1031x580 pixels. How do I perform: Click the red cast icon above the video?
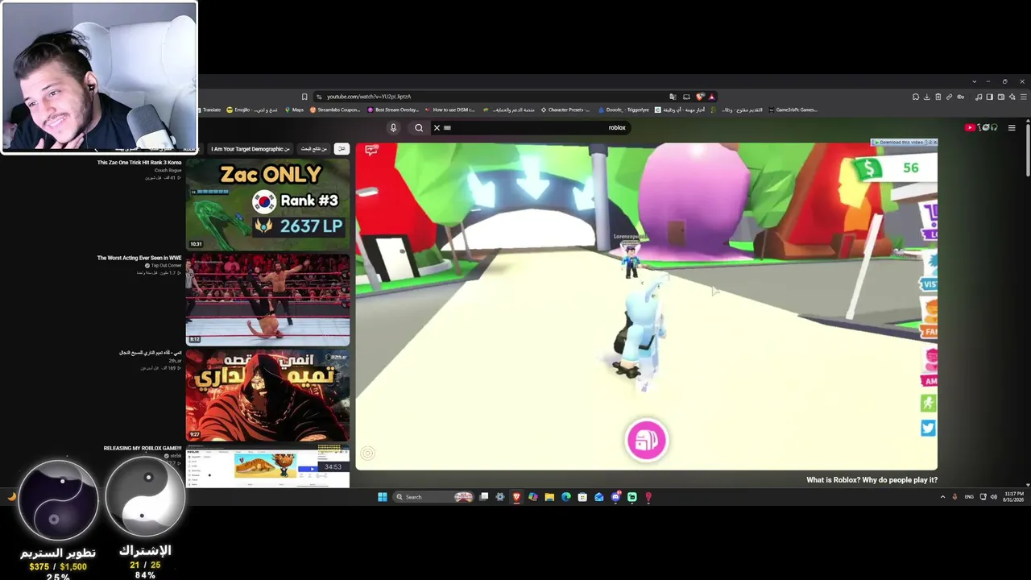371,150
